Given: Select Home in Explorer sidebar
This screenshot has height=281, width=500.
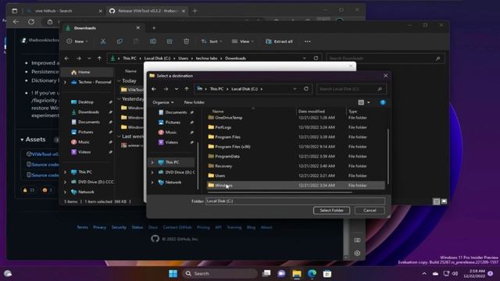Looking at the screenshot, I should [87, 72].
